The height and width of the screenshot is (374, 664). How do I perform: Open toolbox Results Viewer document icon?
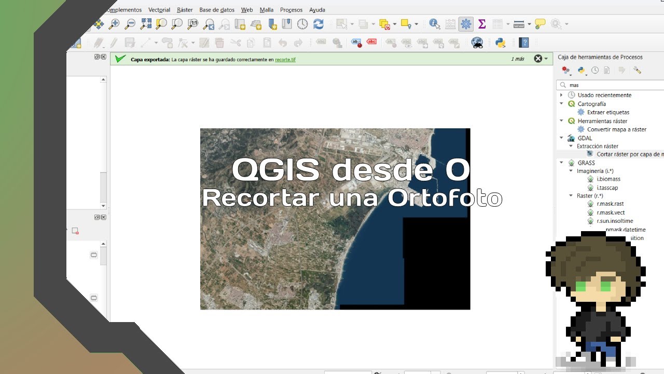click(x=606, y=70)
